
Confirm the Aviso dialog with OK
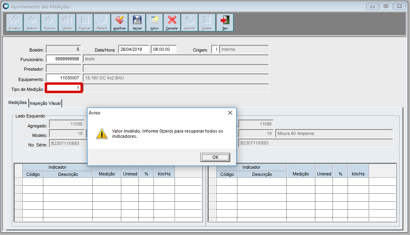tap(215, 157)
